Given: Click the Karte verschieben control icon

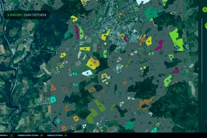Looking at the screenshot, I should click(42, 135).
